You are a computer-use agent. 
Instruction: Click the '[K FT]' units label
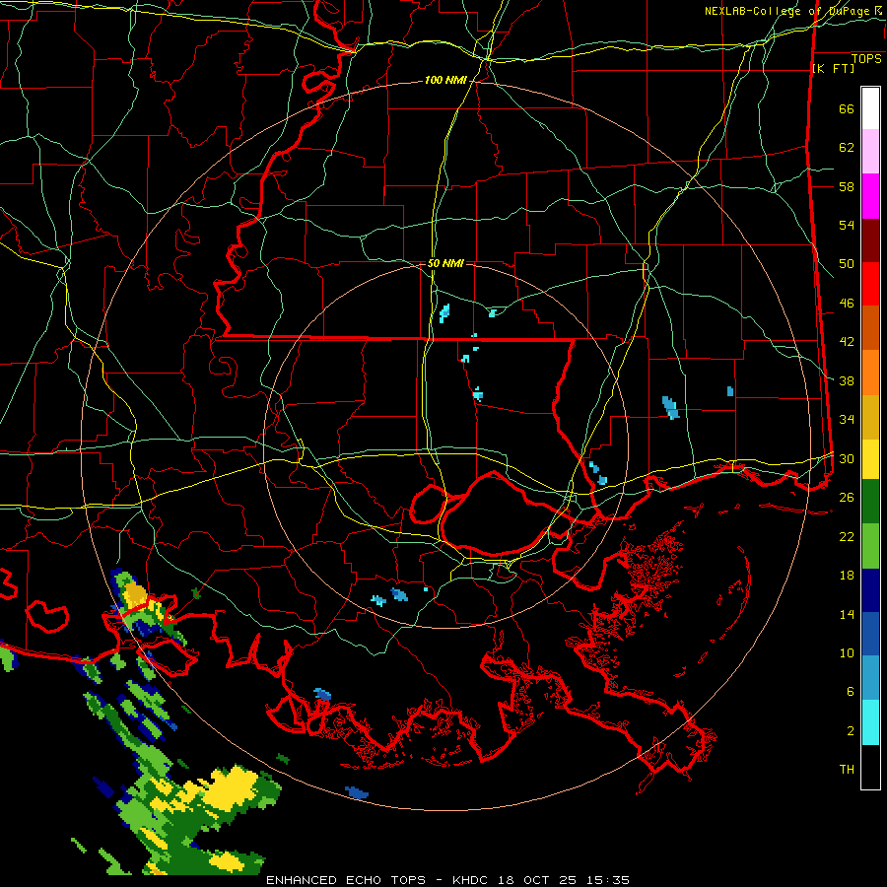(833, 68)
